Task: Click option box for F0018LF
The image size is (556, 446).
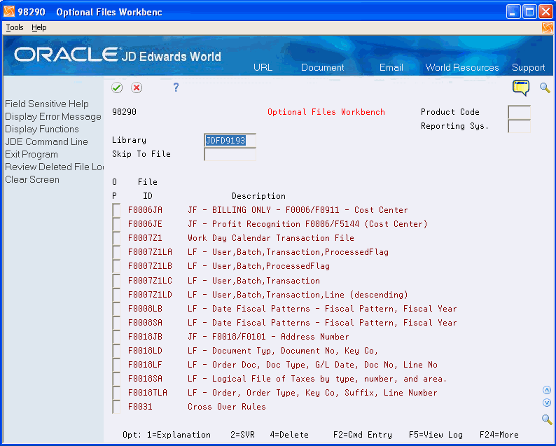Action: click(116, 365)
